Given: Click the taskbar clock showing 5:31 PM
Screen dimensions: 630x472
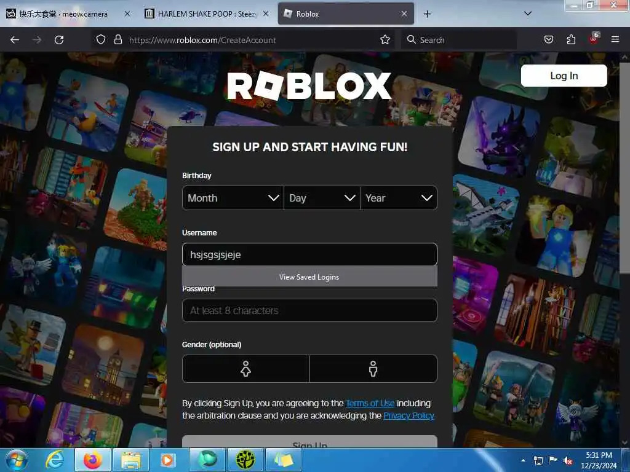Looking at the screenshot, I should click(x=599, y=460).
